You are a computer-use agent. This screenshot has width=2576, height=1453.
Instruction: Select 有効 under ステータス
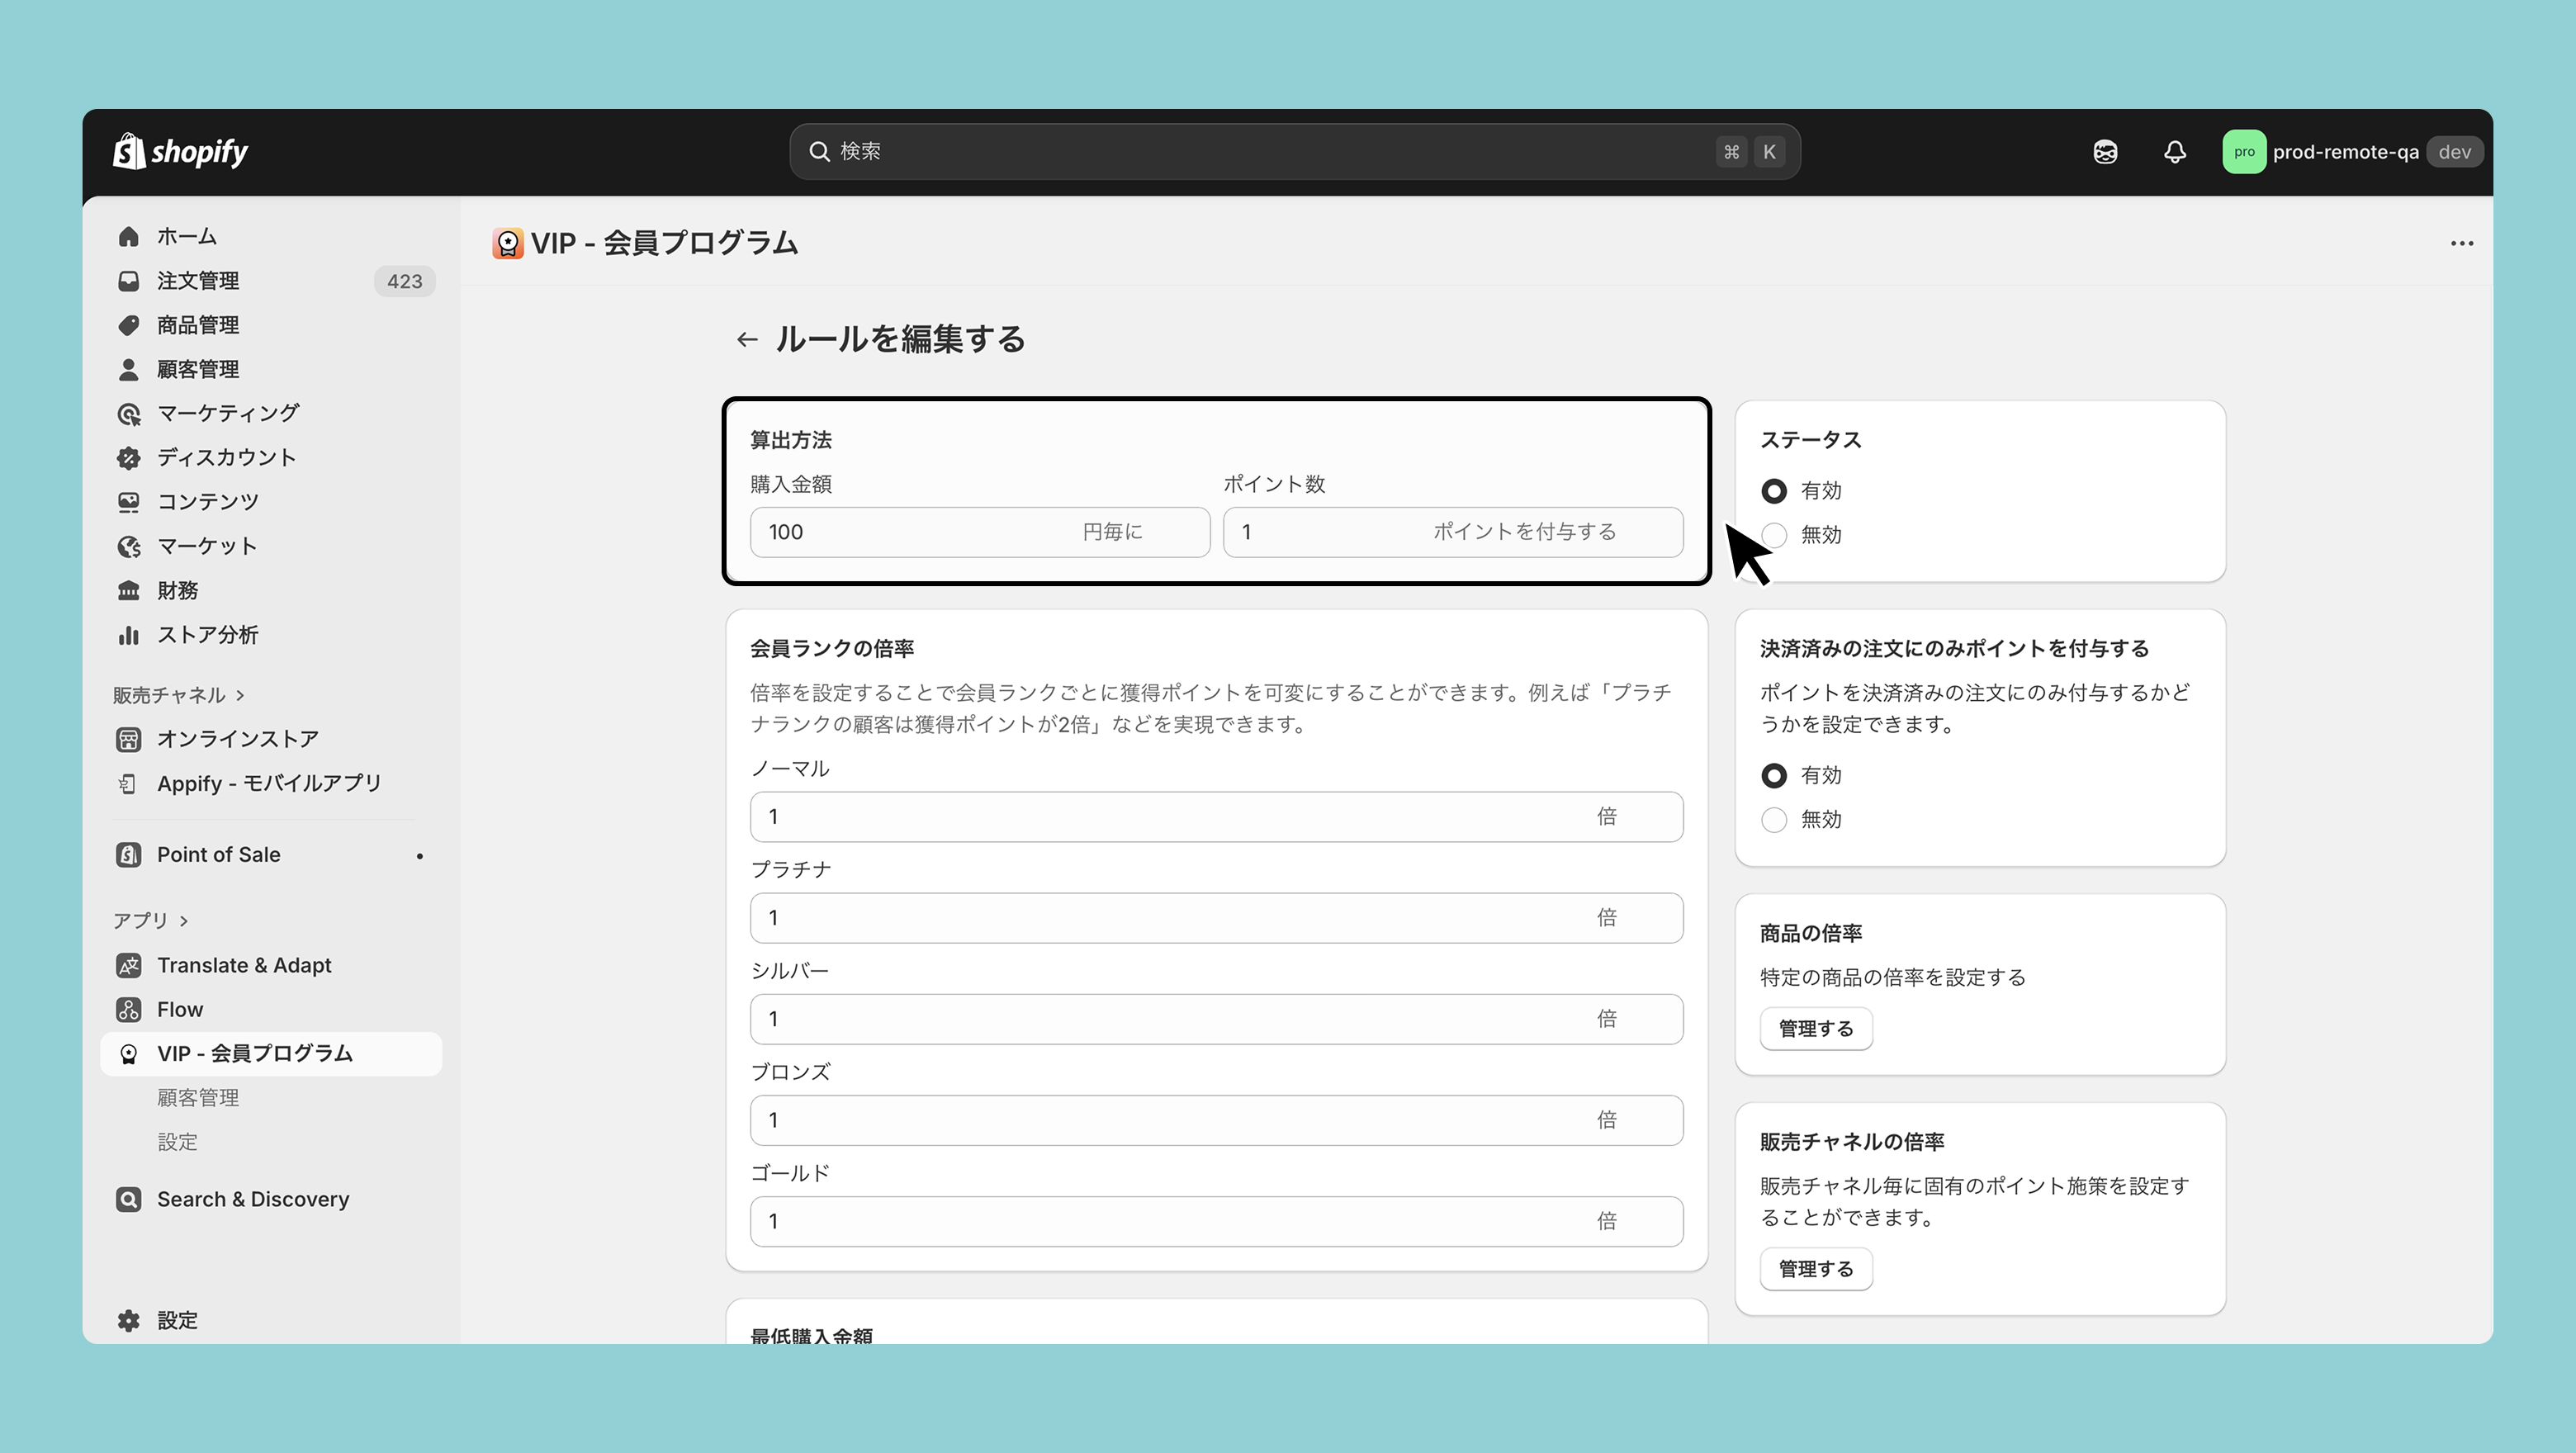pyautogui.click(x=1774, y=491)
